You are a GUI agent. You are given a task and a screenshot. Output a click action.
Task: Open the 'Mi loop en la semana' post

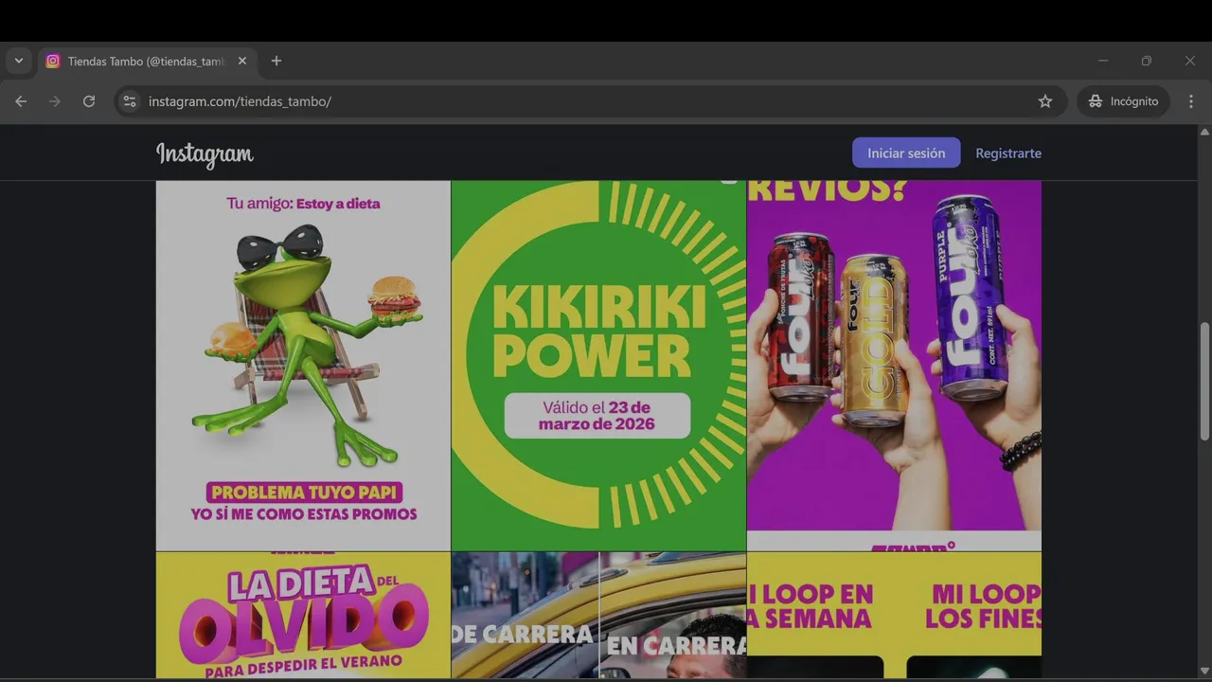[894, 615]
